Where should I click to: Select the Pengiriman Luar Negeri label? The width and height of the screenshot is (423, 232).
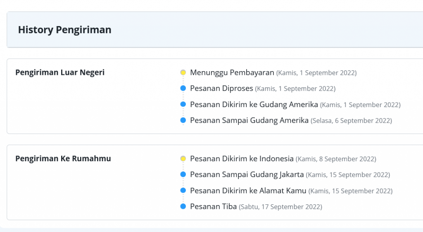click(x=60, y=72)
